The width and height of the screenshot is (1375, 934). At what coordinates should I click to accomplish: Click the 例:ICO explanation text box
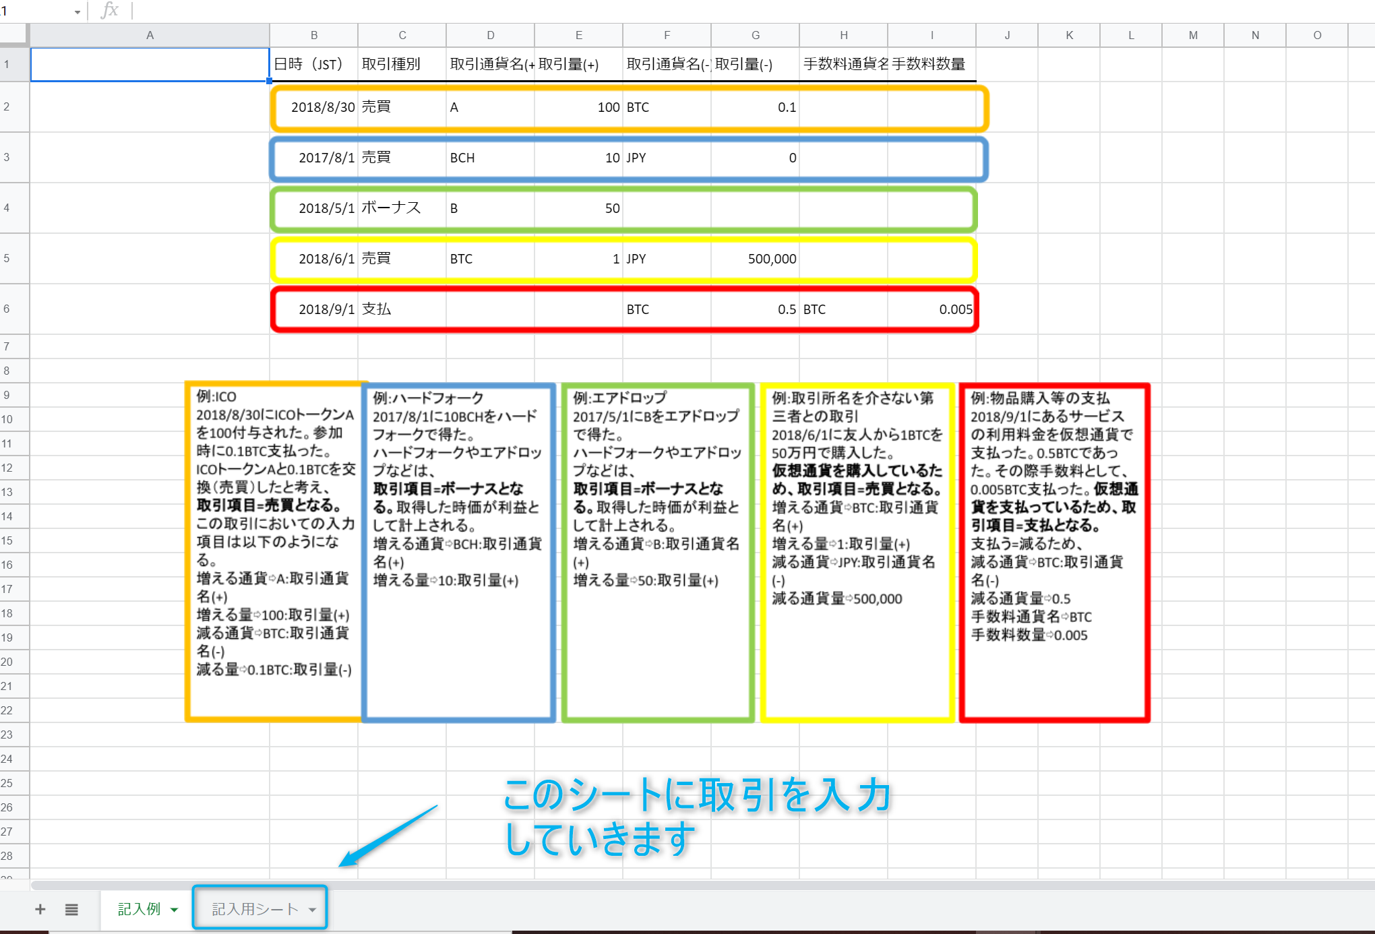point(274,553)
